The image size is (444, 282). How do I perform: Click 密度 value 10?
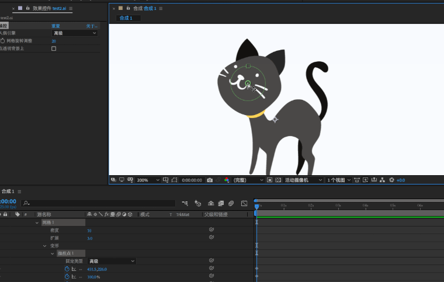coord(89,231)
